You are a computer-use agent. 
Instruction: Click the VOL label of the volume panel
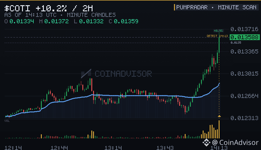click(x=7, y=121)
